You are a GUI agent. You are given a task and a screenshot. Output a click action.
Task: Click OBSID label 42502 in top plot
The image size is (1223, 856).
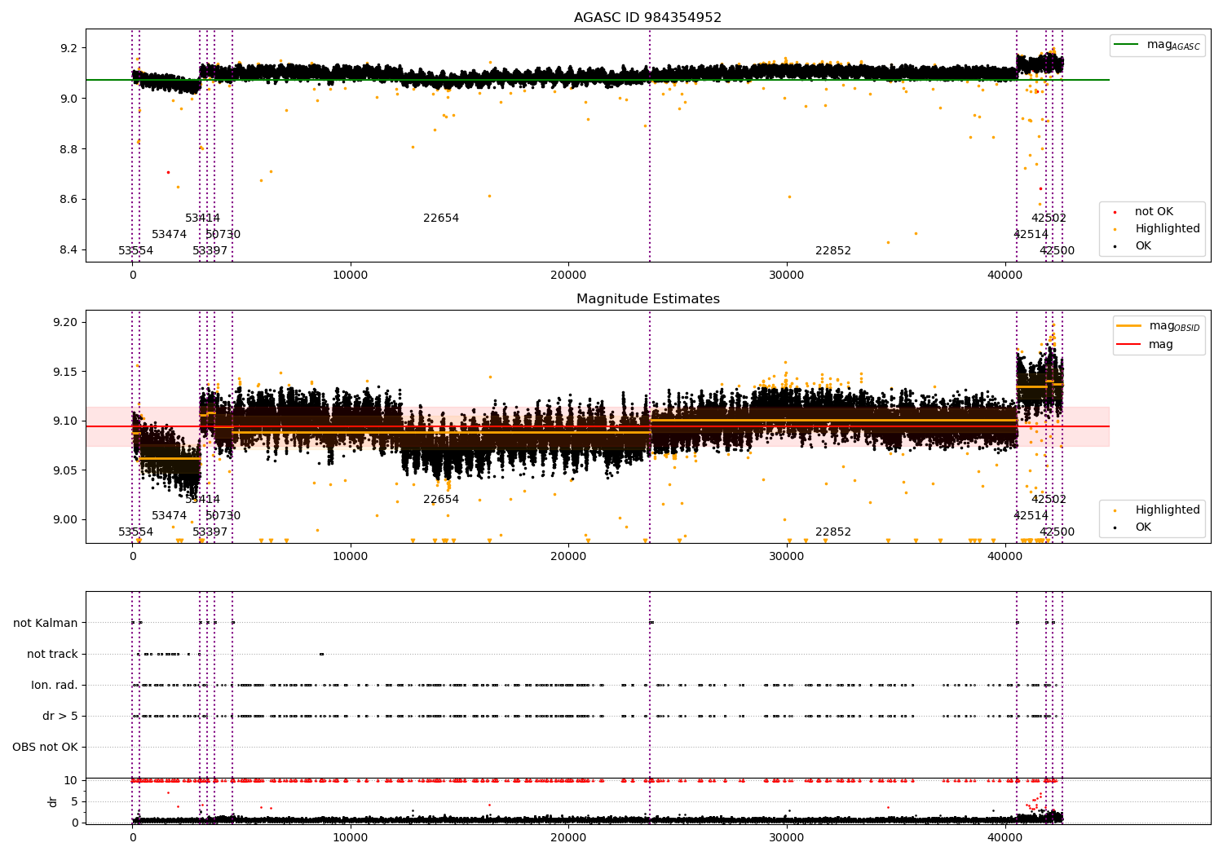point(1049,218)
